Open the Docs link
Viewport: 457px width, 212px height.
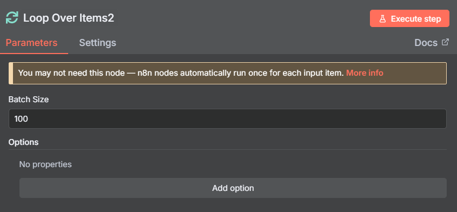(x=432, y=43)
